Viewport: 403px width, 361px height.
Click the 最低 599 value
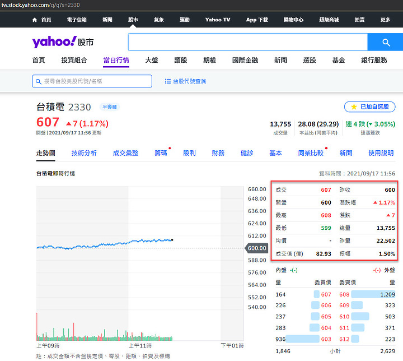(x=326, y=228)
